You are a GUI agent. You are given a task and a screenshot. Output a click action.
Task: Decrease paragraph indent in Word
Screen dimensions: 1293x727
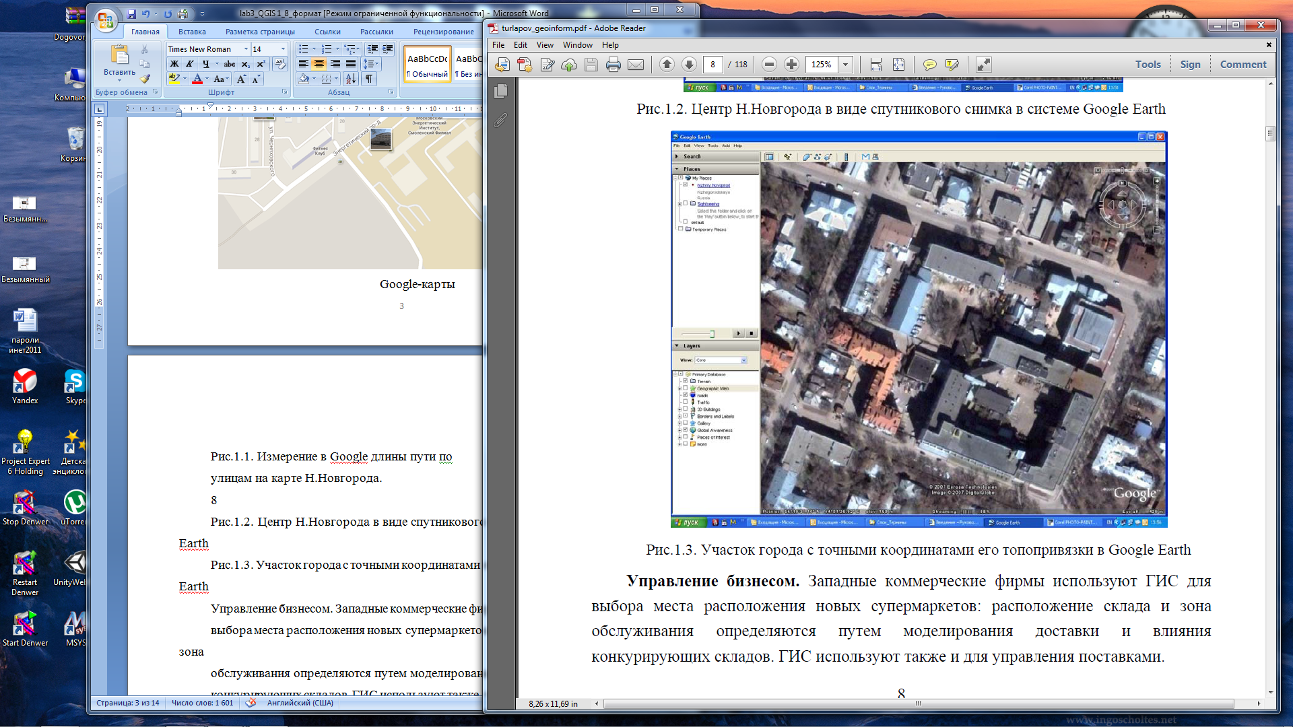(x=372, y=49)
